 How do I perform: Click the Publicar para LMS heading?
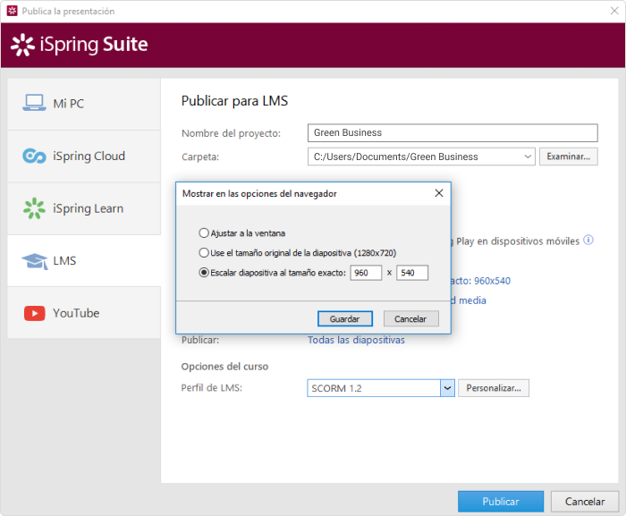[x=234, y=101]
